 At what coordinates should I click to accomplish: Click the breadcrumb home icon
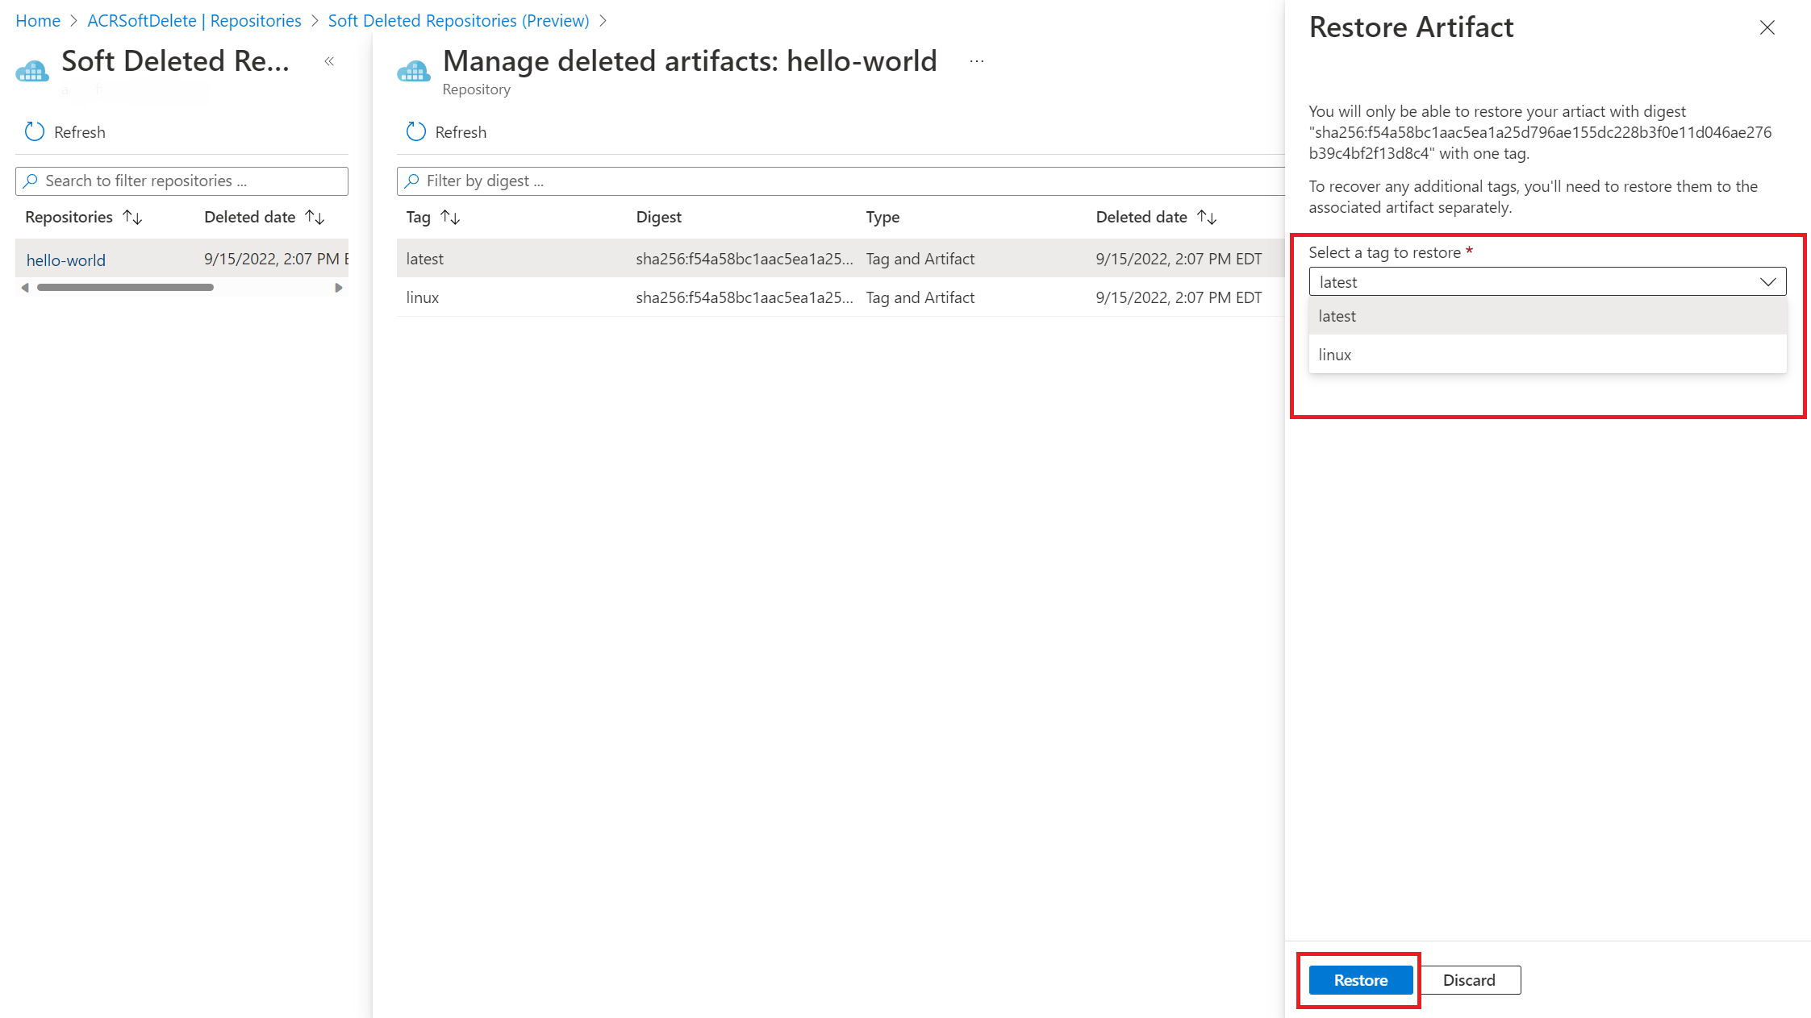(37, 20)
